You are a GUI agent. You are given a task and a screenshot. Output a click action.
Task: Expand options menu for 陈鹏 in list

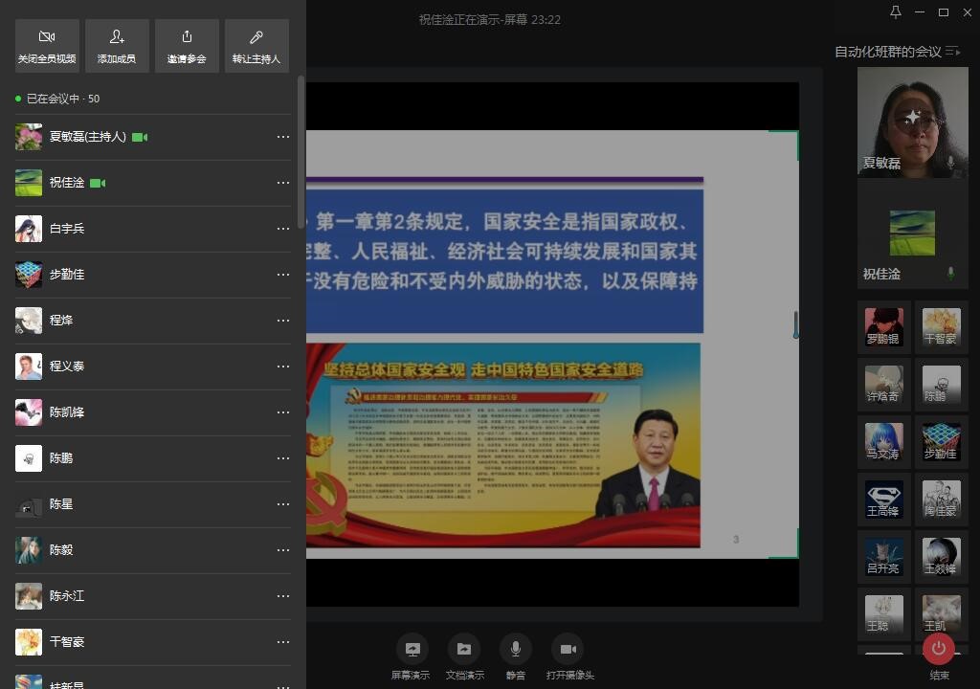point(282,458)
